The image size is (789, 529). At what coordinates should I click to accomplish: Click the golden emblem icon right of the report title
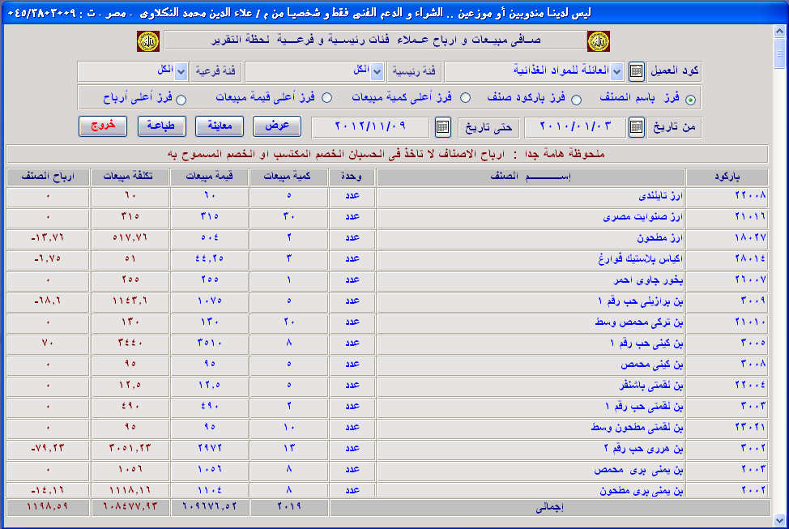tap(598, 41)
